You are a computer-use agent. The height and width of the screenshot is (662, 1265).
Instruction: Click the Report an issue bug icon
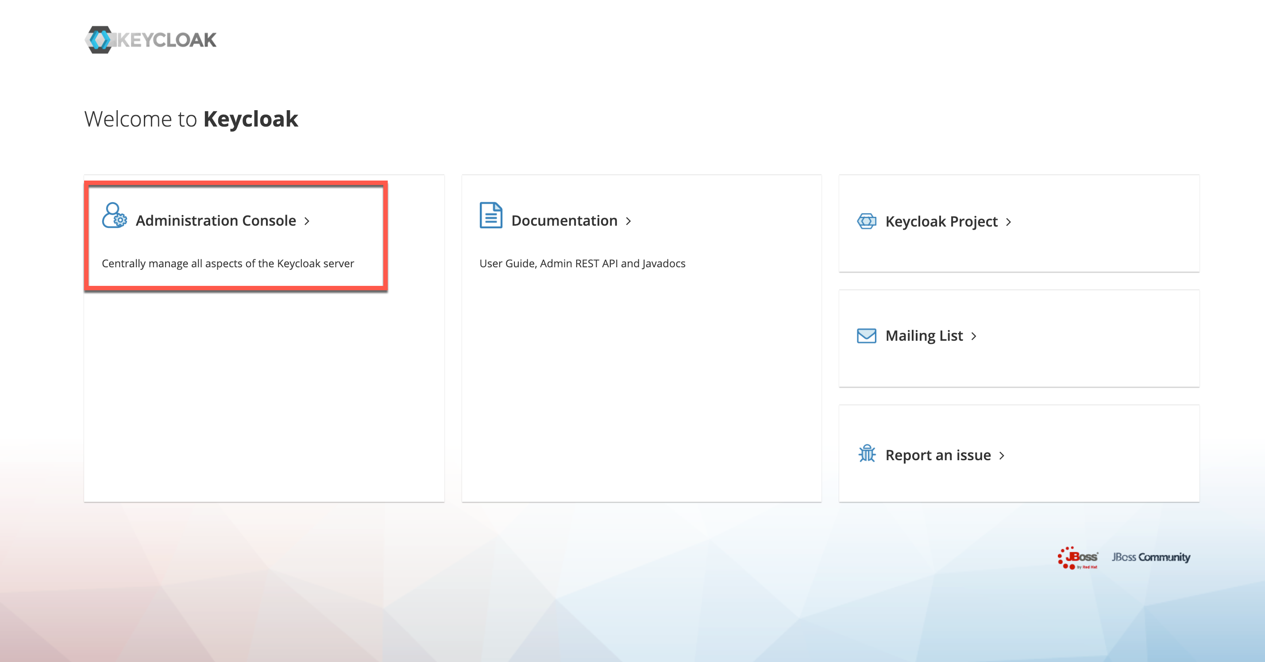point(867,454)
